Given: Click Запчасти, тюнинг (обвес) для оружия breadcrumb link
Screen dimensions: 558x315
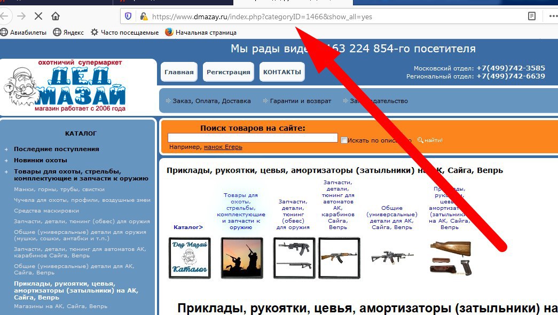Looking at the screenshot, I should pyautogui.click(x=293, y=214).
